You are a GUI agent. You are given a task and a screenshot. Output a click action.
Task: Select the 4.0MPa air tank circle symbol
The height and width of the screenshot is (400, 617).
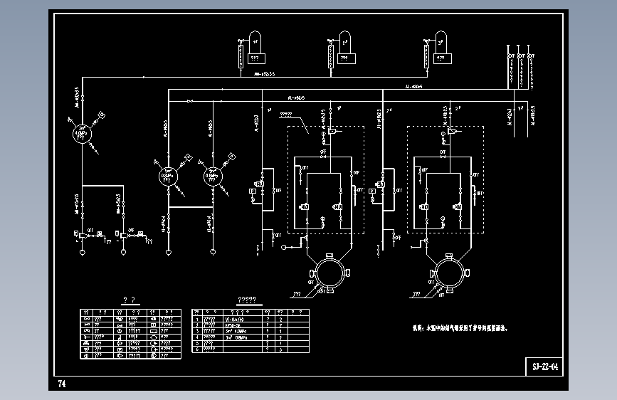click(x=82, y=134)
